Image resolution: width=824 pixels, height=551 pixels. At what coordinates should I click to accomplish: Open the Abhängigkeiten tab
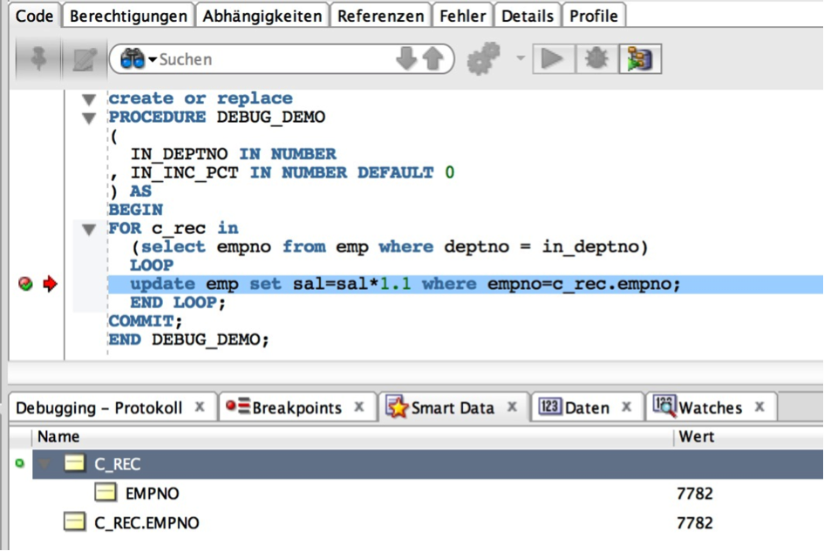(x=262, y=16)
